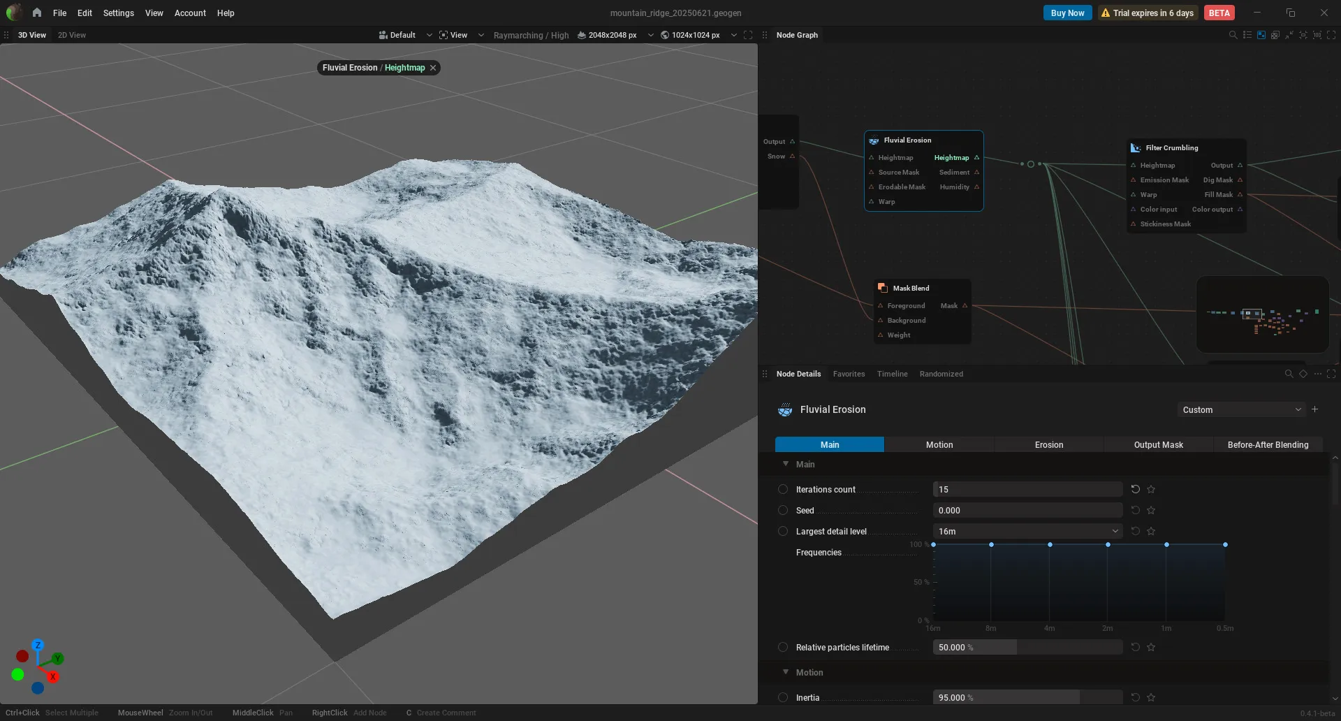Screen dimensions: 1341x721
Task: Favorite the Seed parameter star
Action: click(1151, 510)
